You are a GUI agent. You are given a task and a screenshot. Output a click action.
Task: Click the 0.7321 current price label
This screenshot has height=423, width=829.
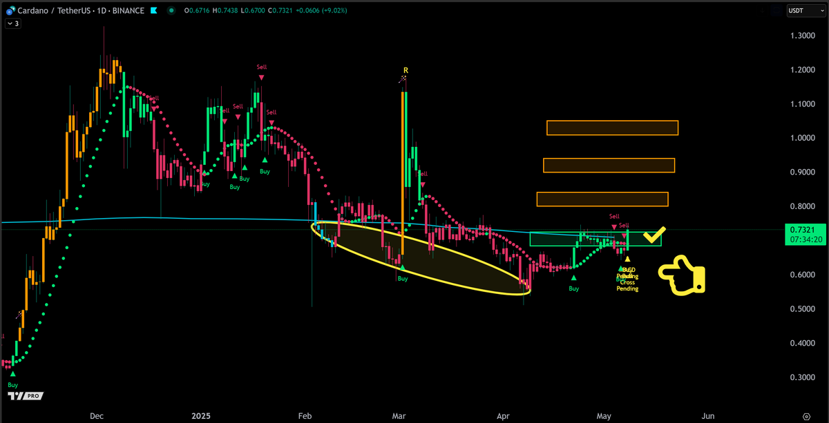coord(806,229)
